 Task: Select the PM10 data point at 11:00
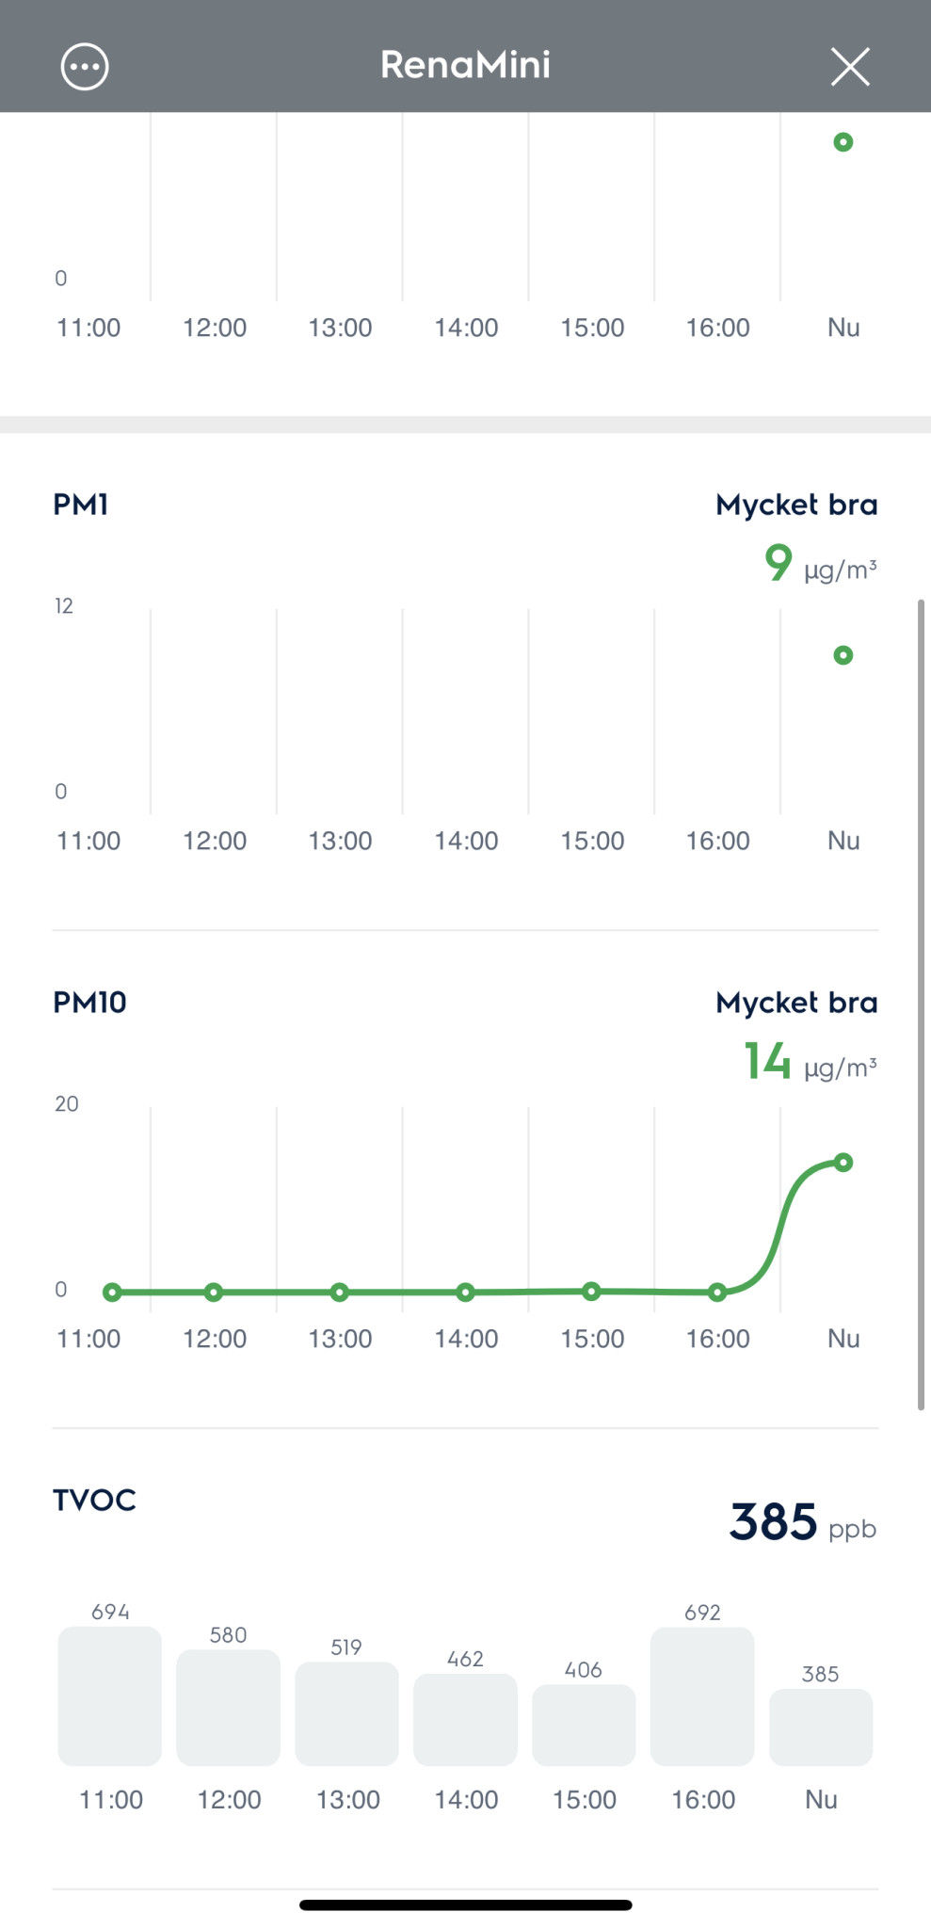click(112, 1293)
